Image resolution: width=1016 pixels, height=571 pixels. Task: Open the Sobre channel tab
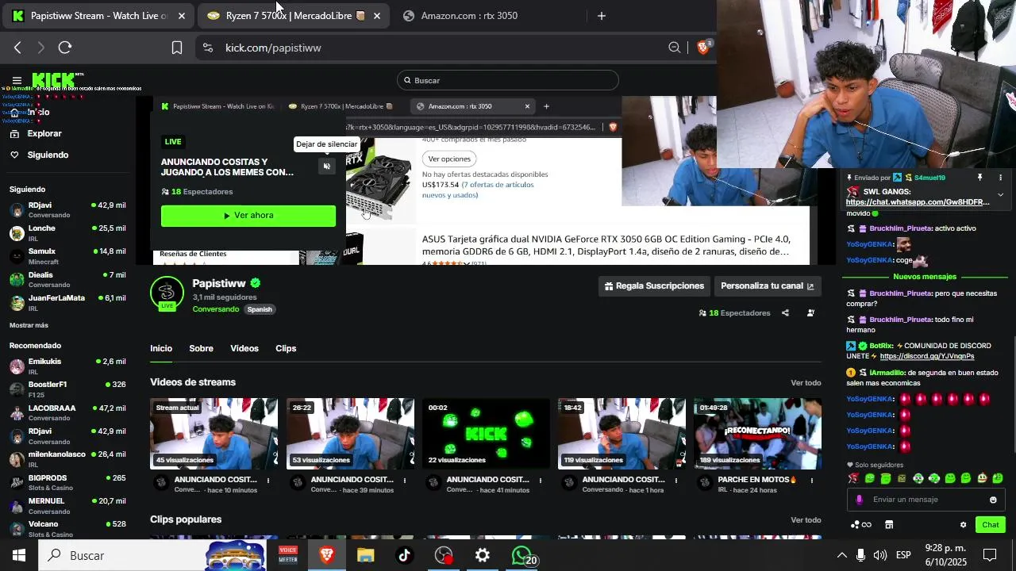pyautogui.click(x=201, y=348)
